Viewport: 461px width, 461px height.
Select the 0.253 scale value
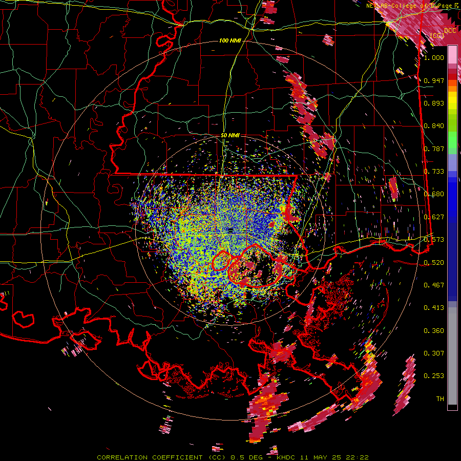tap(434, 376)
